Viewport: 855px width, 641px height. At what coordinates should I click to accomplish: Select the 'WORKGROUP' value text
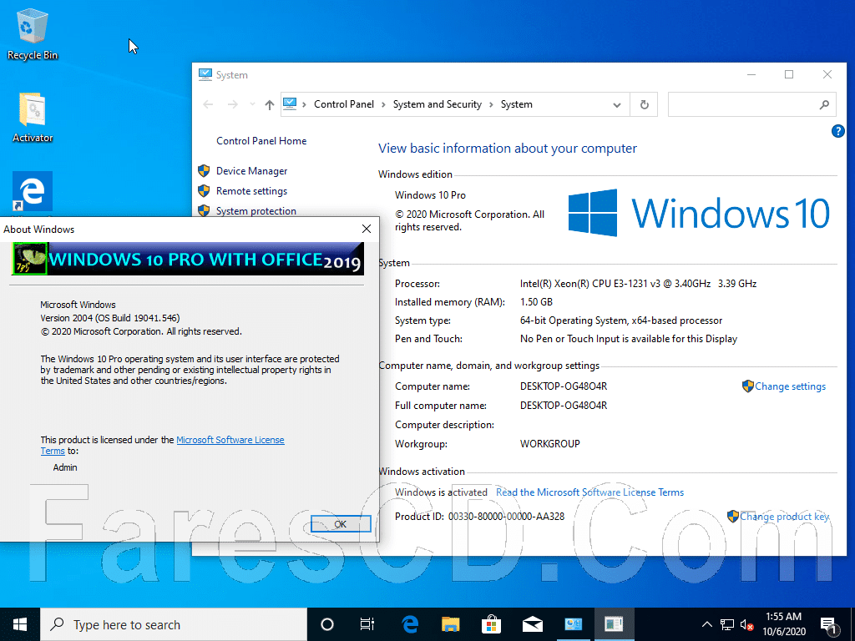pyautogui.click(x=549, y=444)
